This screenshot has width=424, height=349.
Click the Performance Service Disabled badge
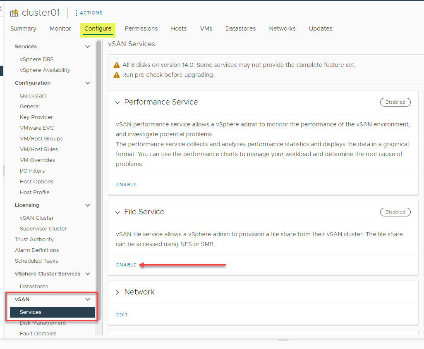click(x=395, y=102)
